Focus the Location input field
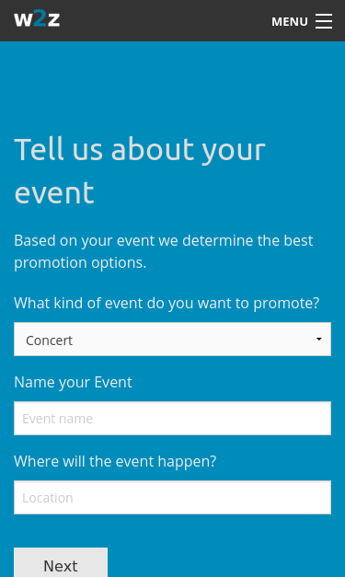The width and height of the screenshot is (345, 577). pyautogui.click(x=173, y=498)
